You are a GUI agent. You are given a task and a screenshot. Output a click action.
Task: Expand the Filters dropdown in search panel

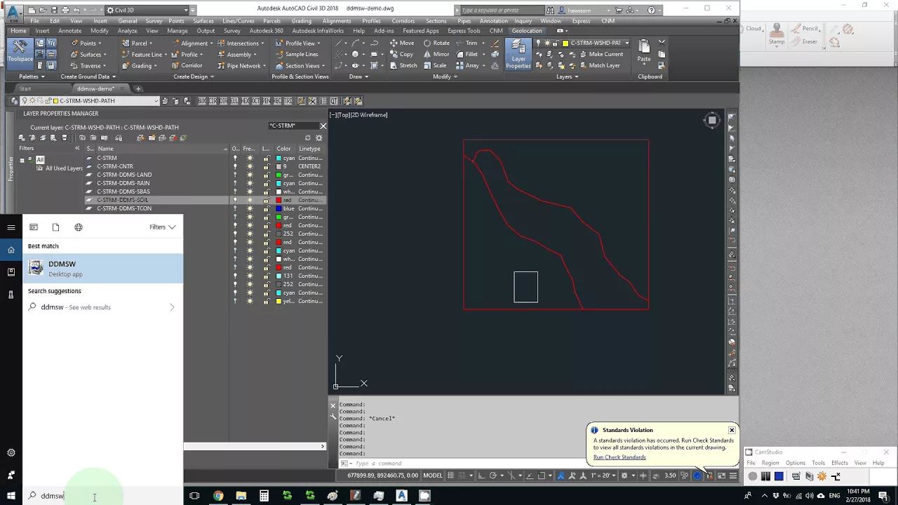point(162,227)
